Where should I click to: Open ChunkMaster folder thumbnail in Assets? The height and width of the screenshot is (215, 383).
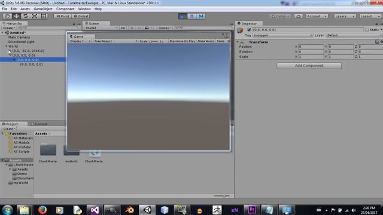click(48, 149)
